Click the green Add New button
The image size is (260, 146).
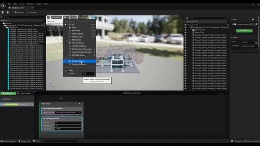[8, 93]
